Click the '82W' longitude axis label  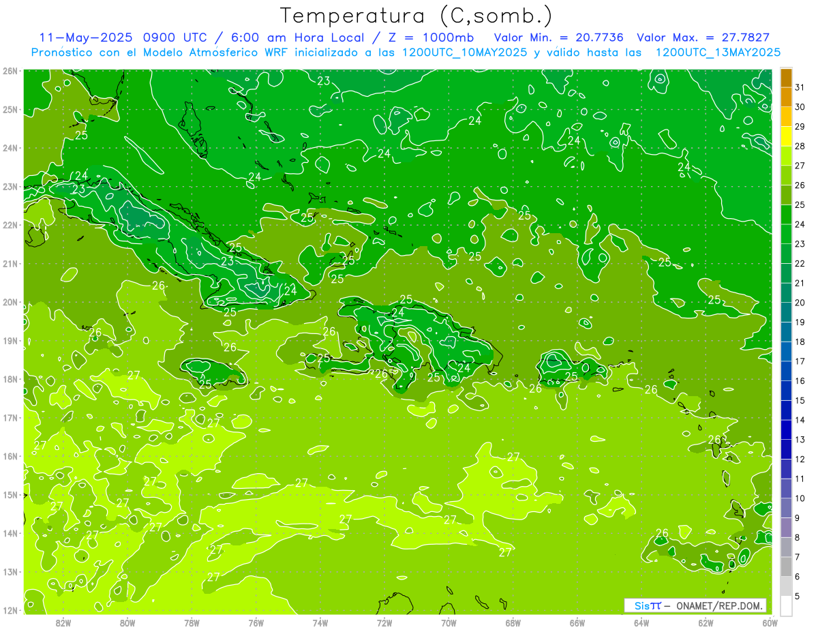coord(63,622)
